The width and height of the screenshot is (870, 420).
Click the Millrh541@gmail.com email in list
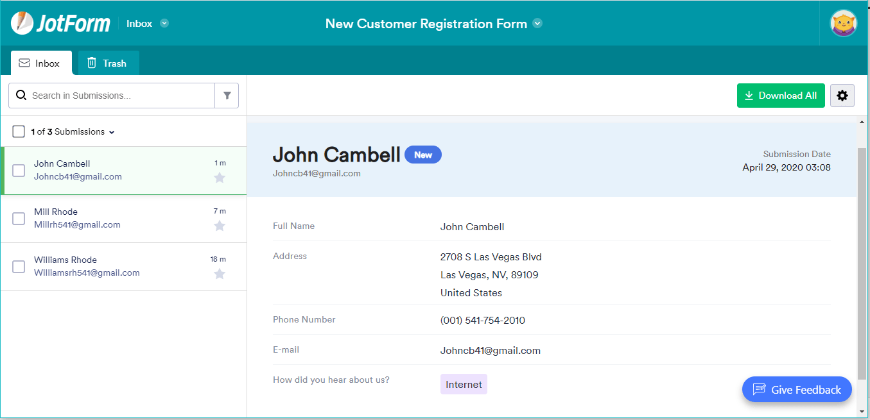click(x=77, y=224)
